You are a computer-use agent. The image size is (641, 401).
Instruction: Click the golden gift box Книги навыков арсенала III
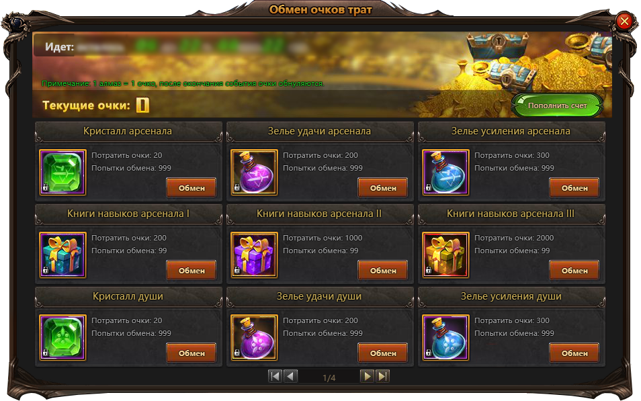click(445, 255)
